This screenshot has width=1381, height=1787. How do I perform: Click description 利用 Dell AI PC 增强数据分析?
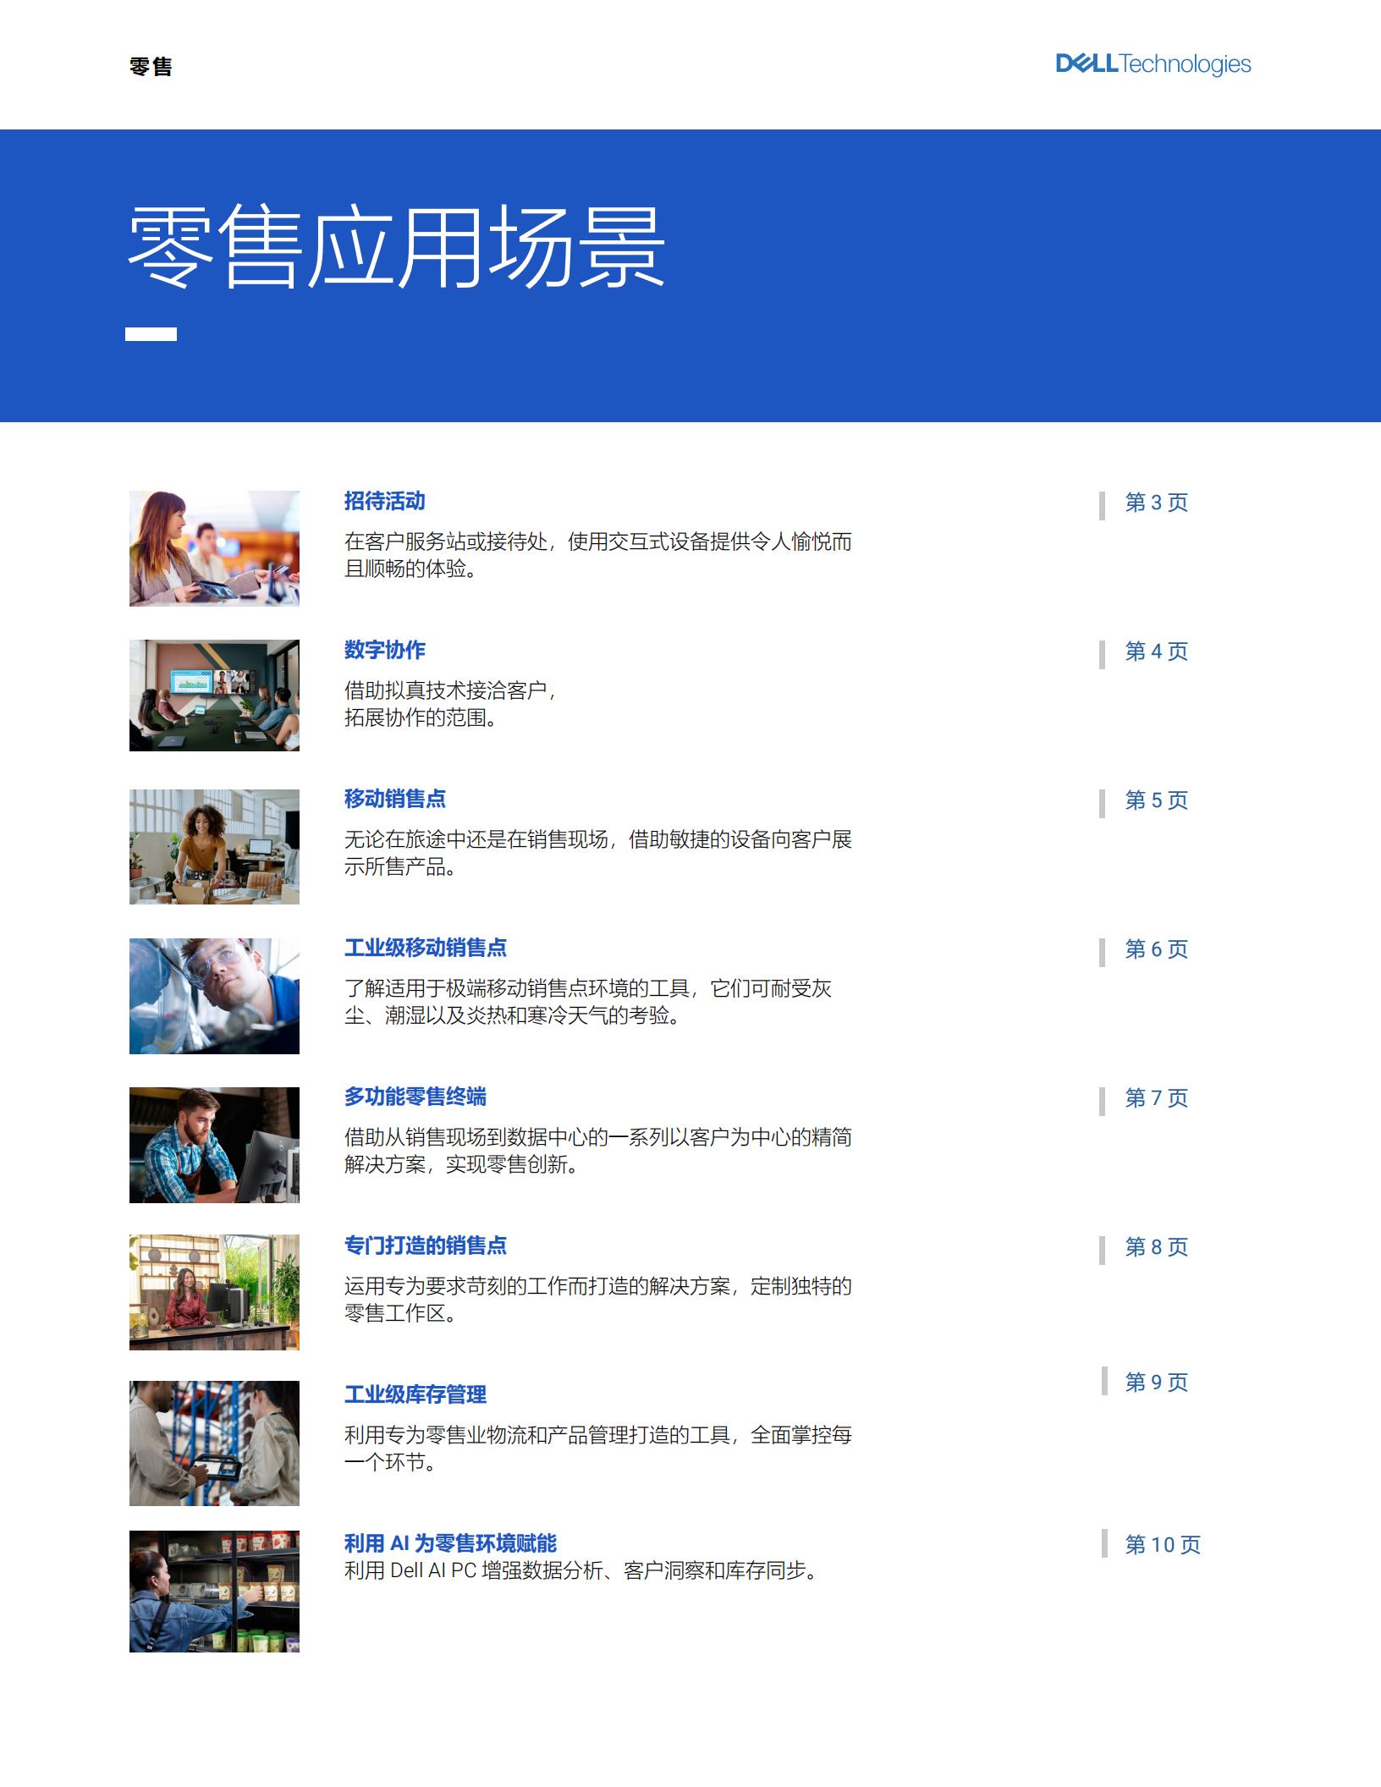pyautogui.click(x=583, y=1571)
